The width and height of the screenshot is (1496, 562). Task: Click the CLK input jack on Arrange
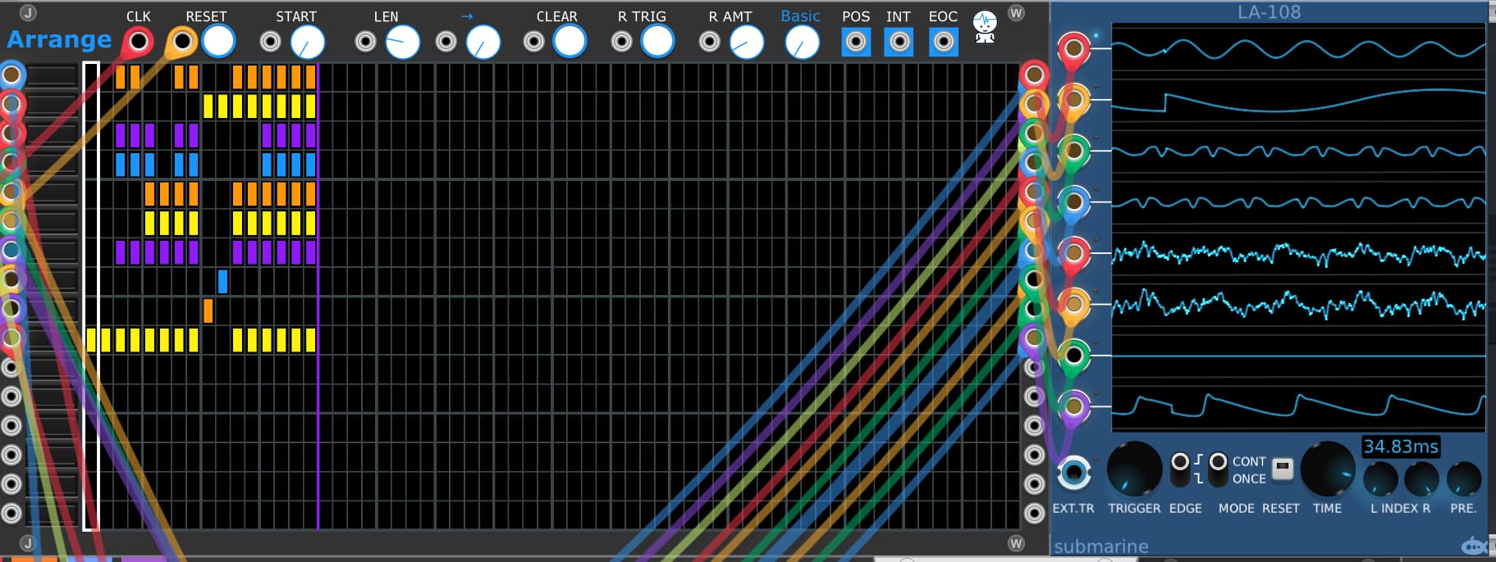click(139, 41)
